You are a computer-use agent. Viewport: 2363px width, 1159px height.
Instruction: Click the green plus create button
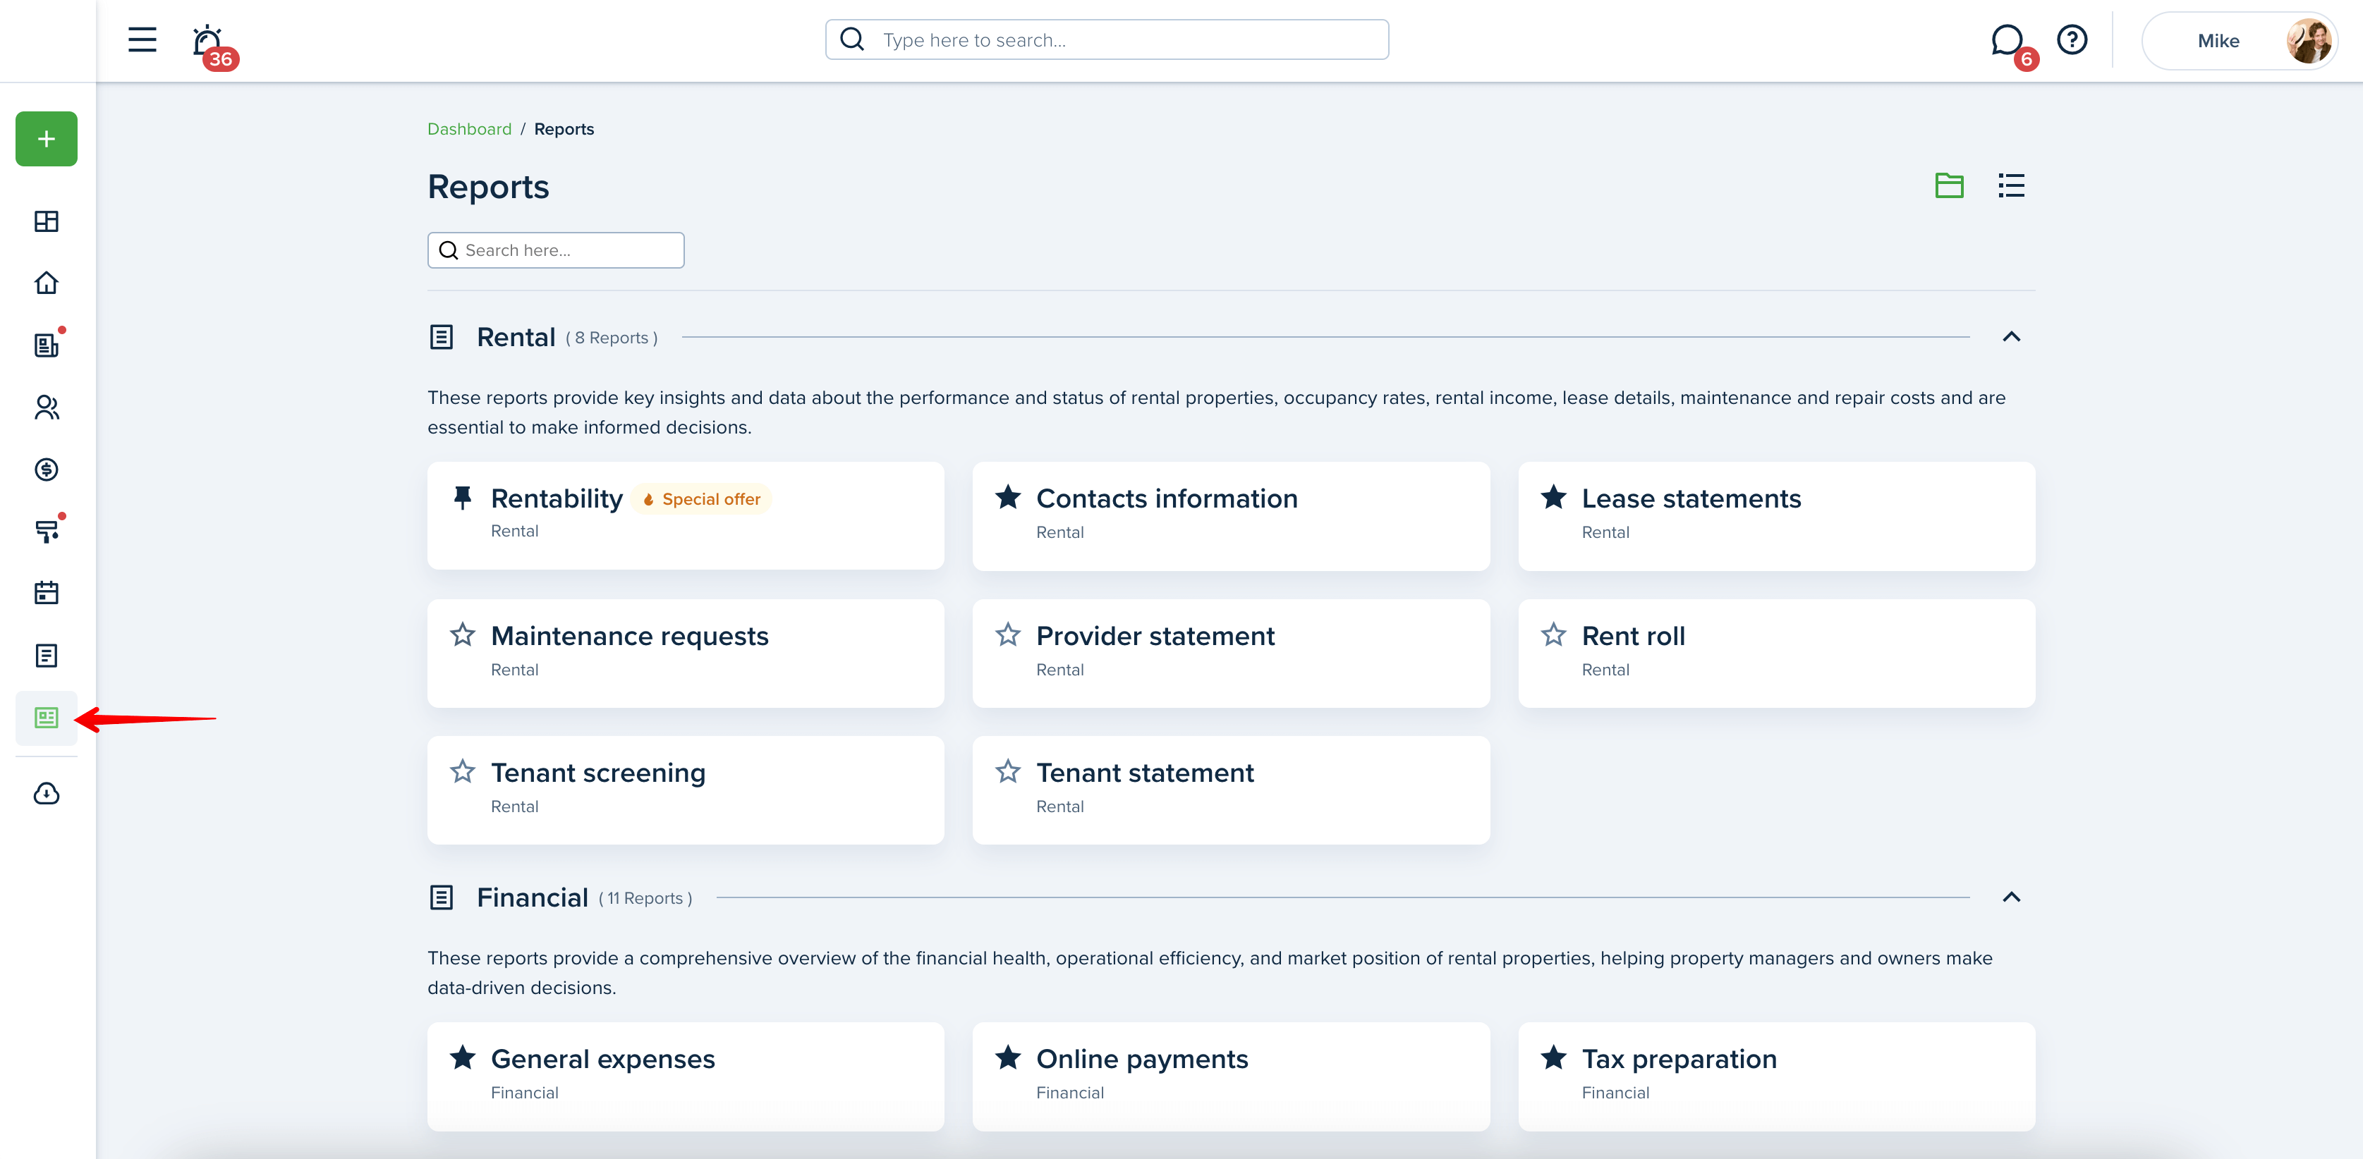(46, 138)
